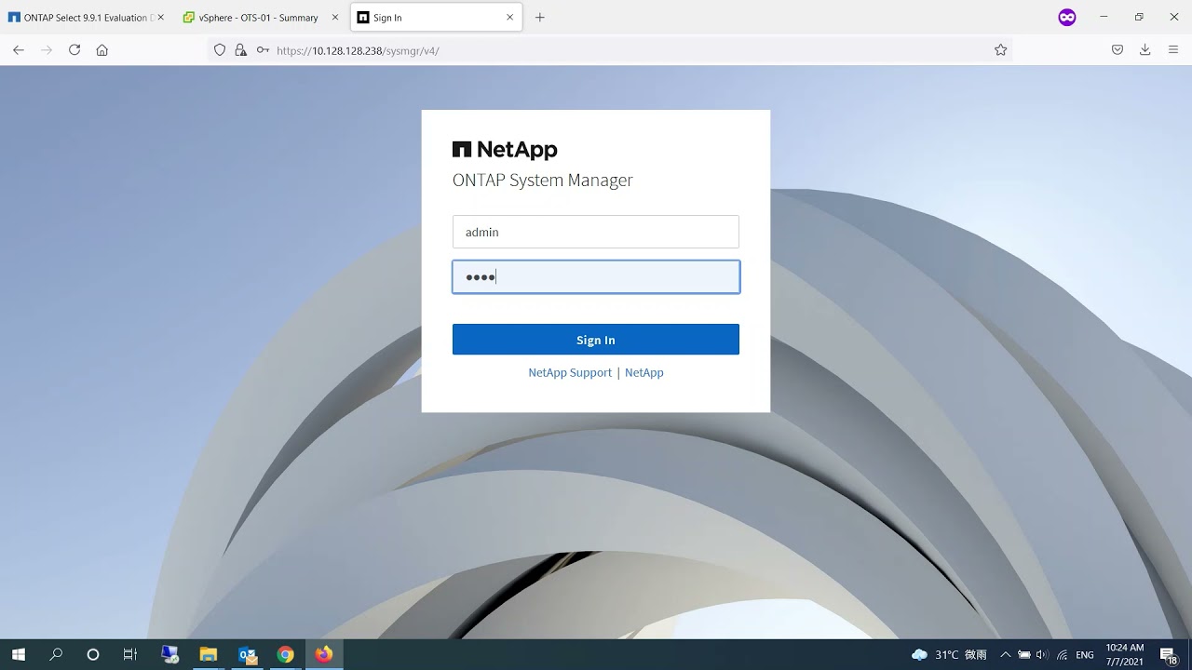
Task: Minimize the Firefox window
Action: click(x=1104, y=17)
